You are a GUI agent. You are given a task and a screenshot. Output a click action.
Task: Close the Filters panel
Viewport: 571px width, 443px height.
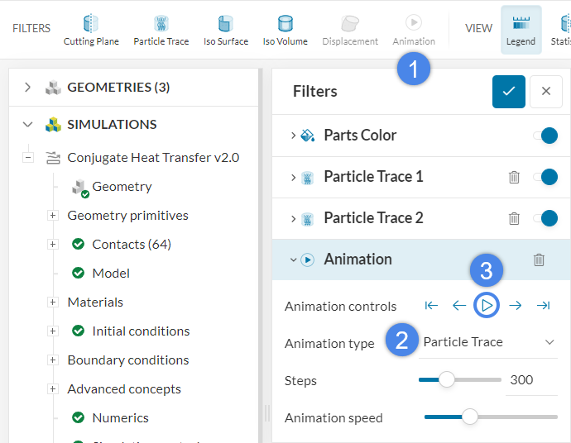(546, 91)
